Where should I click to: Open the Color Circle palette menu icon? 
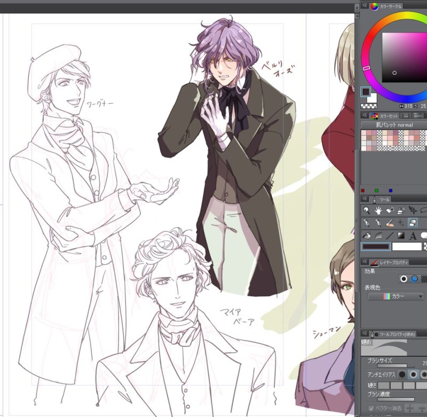click(365, 5)
